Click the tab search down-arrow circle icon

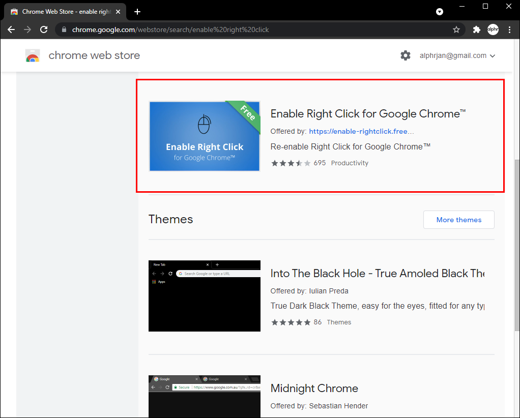tap(440, 12)
